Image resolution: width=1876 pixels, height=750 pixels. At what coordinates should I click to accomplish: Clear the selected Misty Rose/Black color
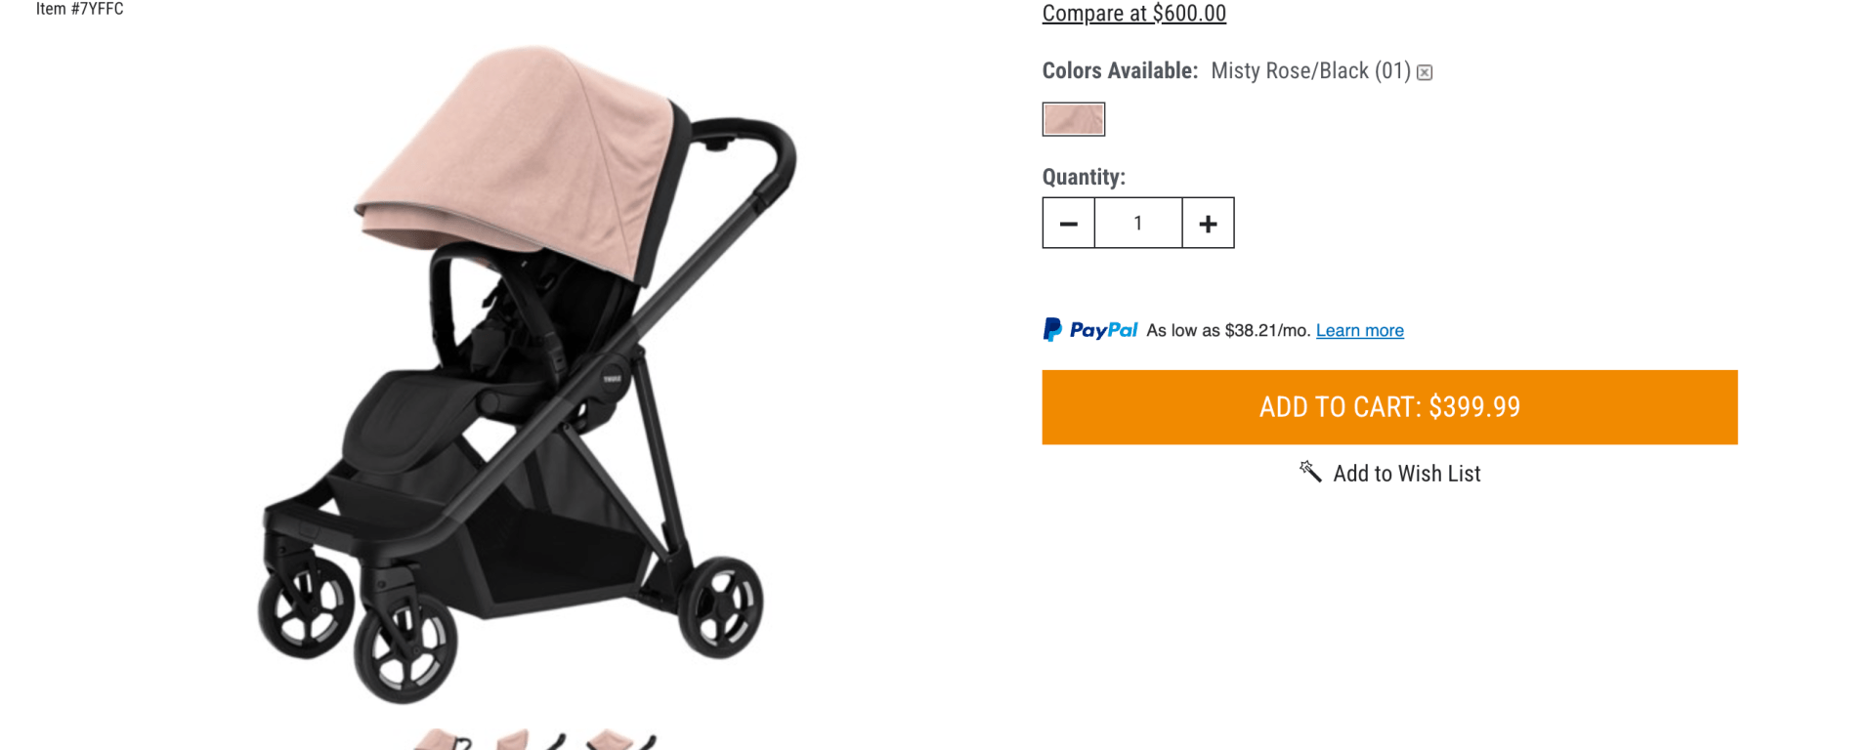click(x=1425, y=72)
